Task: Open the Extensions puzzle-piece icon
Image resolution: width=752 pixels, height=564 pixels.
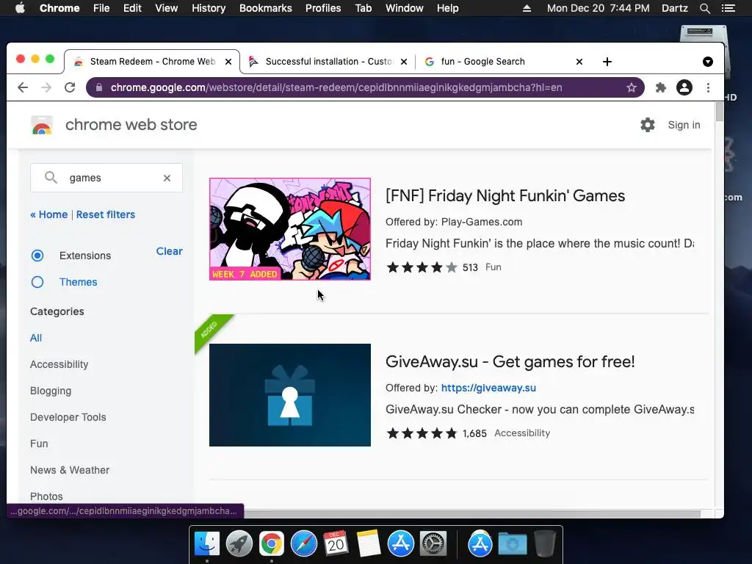Action: click(x=661, y=87)
